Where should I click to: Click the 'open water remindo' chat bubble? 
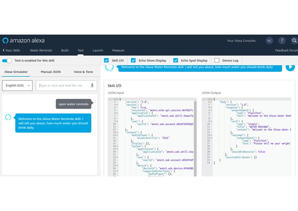click(x=74, y=104)
